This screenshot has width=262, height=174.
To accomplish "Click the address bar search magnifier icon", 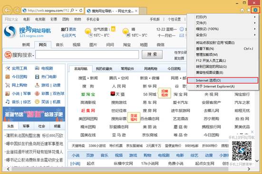I will (x=72, y=10).
